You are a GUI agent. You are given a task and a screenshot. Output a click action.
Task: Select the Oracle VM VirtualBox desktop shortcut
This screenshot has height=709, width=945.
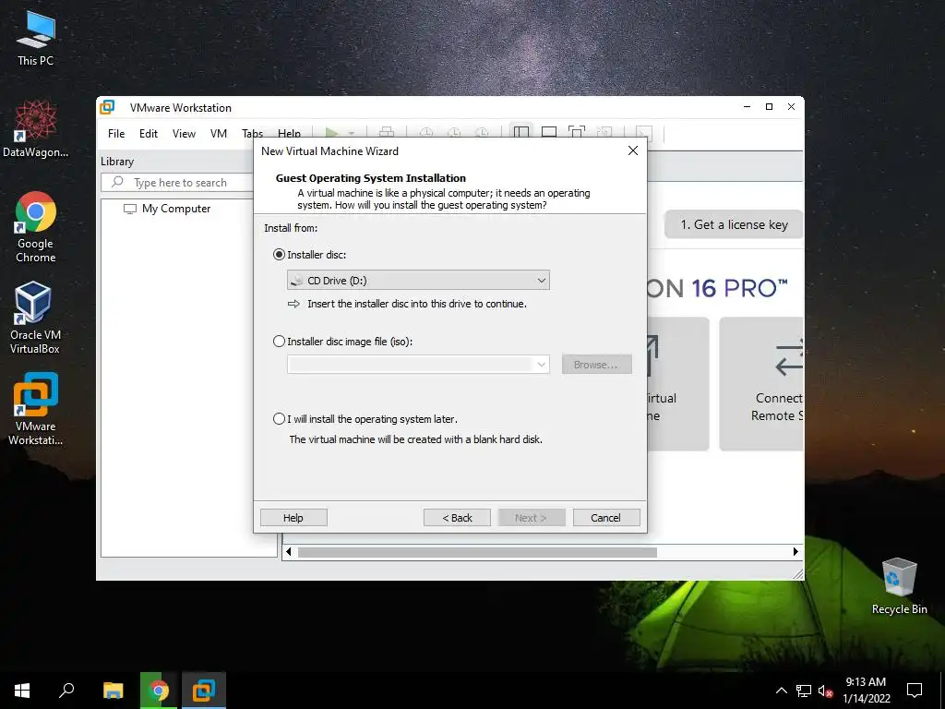(35, 318)
